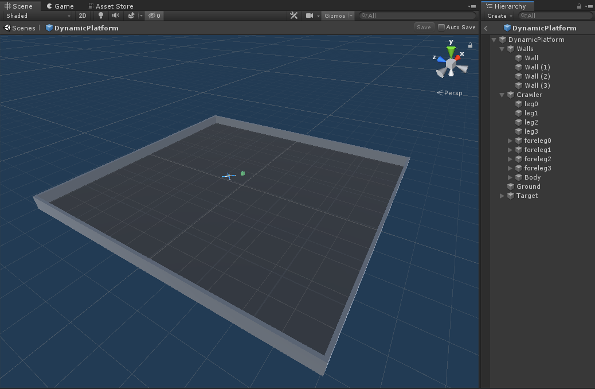Toggle scene effects layers icon
Viewport: 595px width, 389px height.
pyautogui.click(x=131, y=15)
